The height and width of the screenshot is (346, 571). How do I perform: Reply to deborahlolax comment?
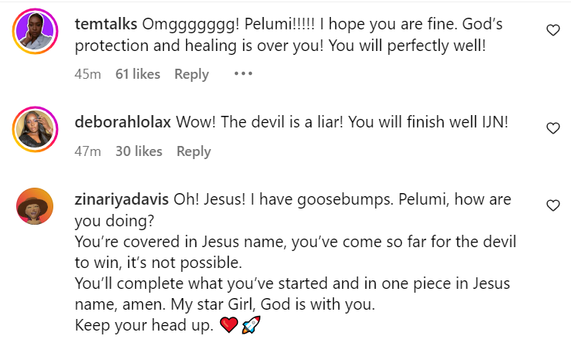[x=194, y=151]
